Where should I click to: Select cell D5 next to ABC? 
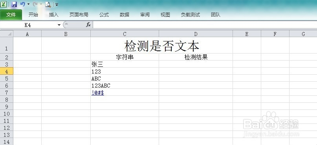[196, 78]
